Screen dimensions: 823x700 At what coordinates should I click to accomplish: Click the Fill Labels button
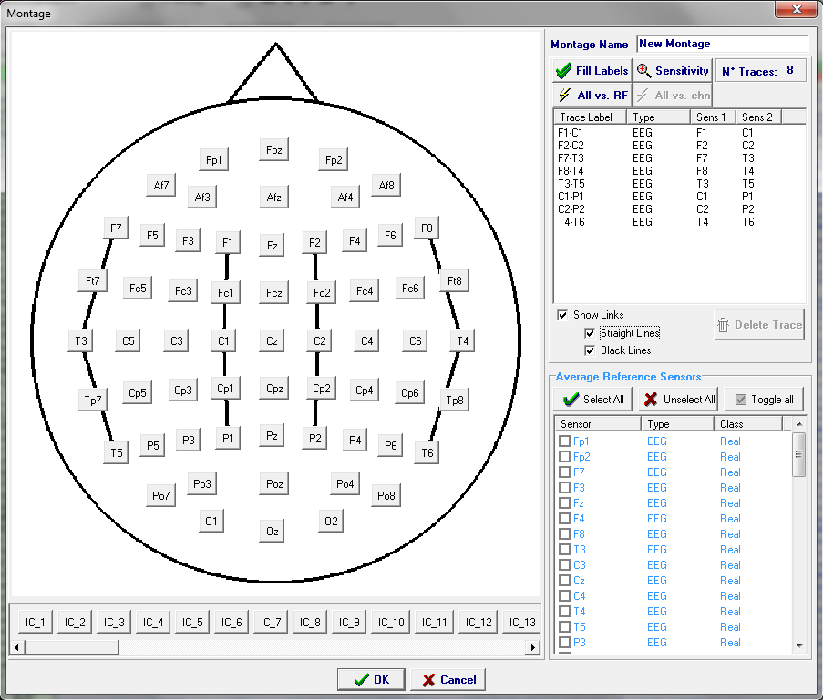(x=592, y=71)
